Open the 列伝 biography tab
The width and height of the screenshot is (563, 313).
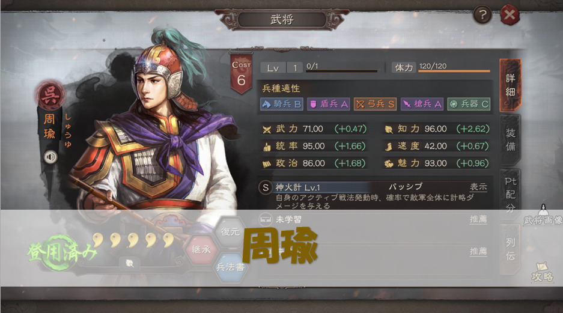tap(510, 249)
